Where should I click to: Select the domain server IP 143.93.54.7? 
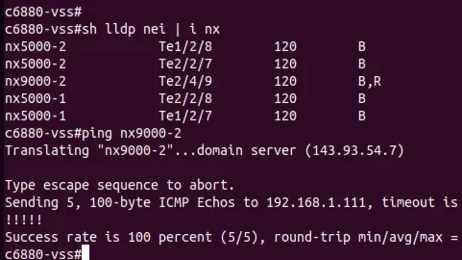tap(355, 150)
